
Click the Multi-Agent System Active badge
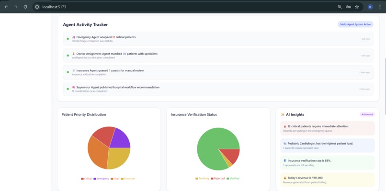click(x=355, y=24)
